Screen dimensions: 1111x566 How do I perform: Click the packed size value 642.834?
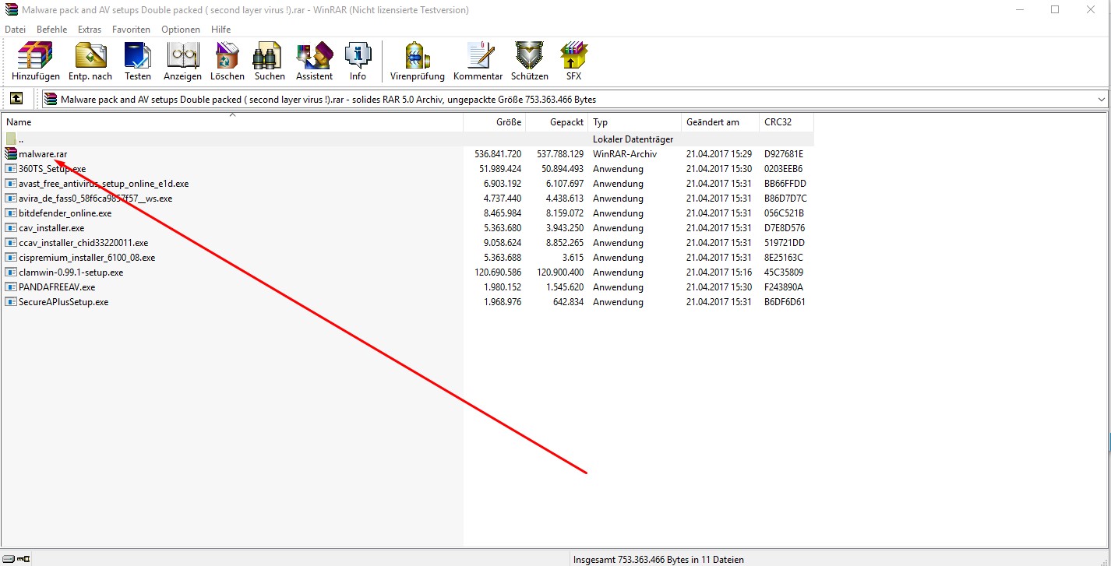[568, 302]
